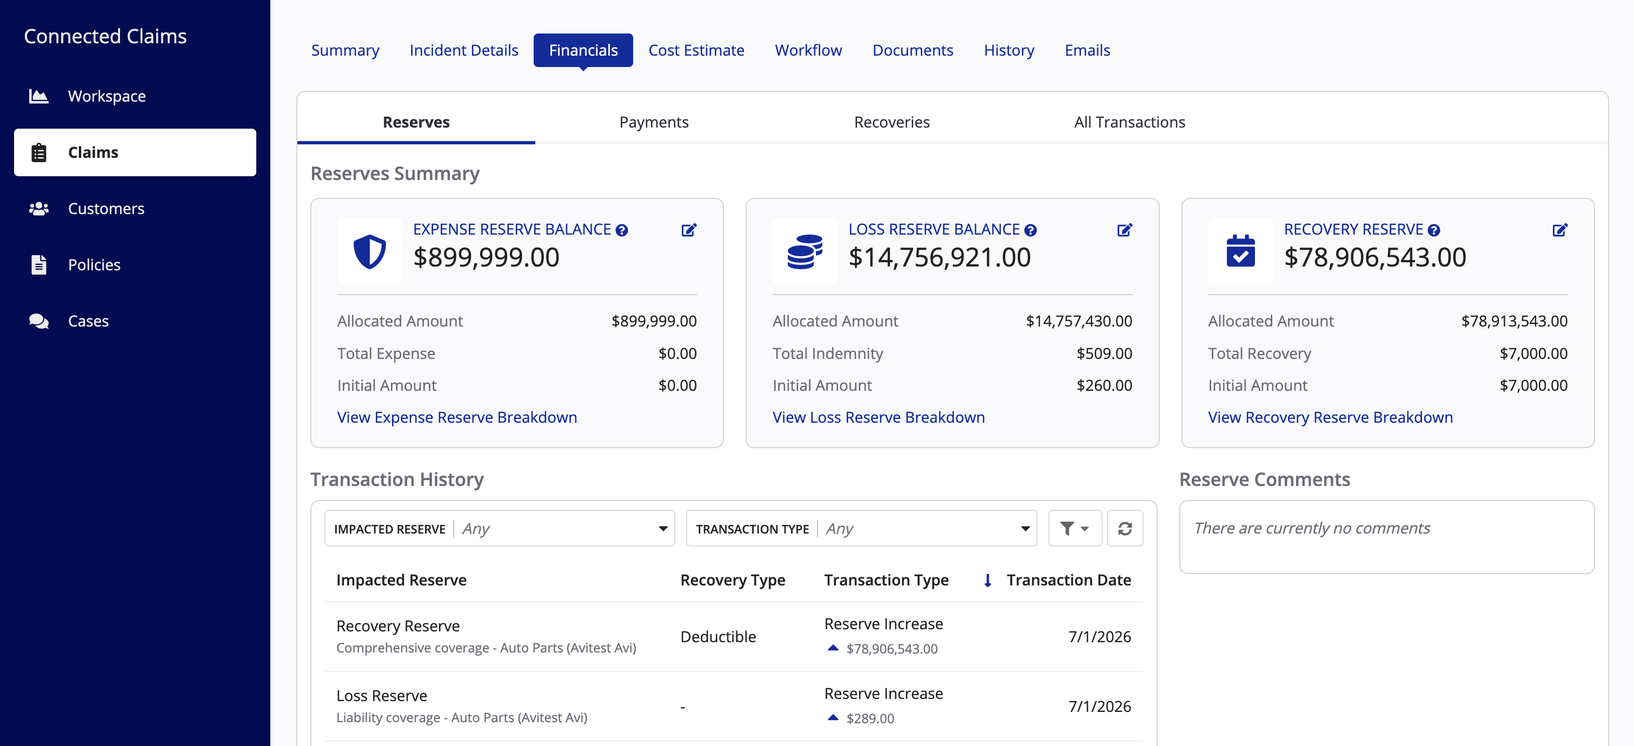The width and height of the screenshot is (1634, 746).
Task: Click the $78,906,543.00 recovery reserve balance
Action: [1374, 257]
